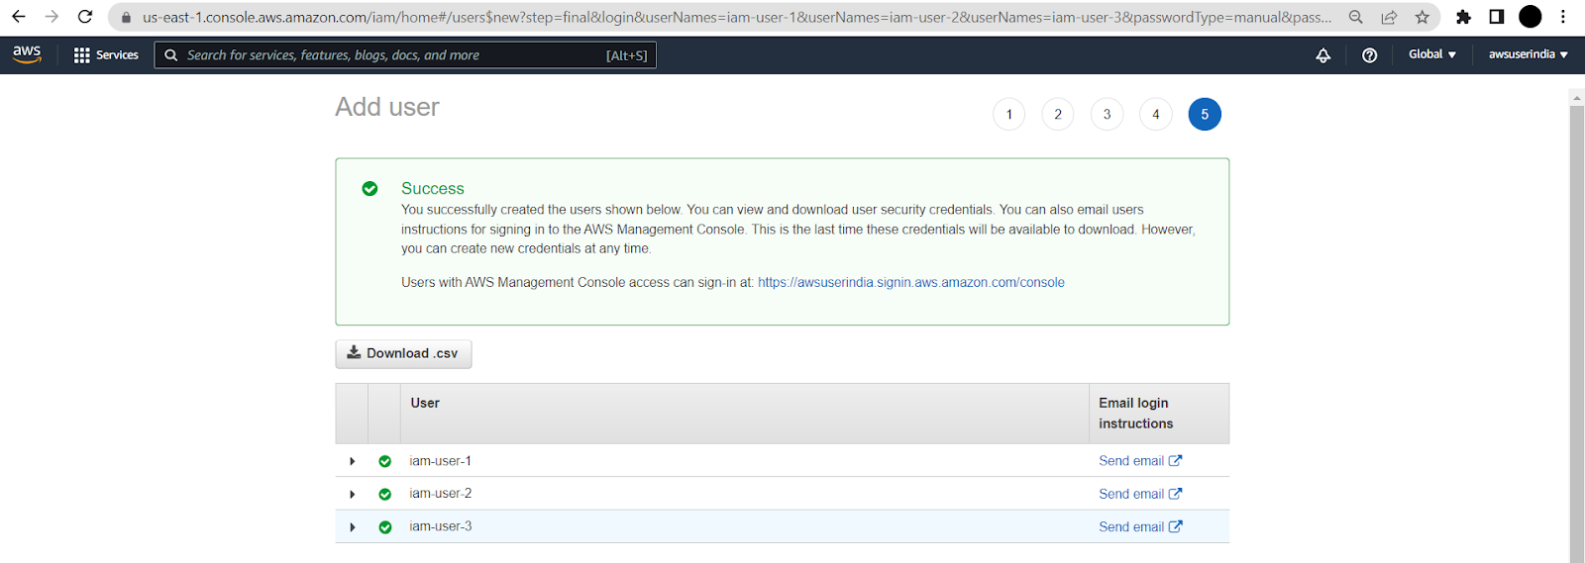
Task: Click the page vertical scrollbar
Action: 1577,333
